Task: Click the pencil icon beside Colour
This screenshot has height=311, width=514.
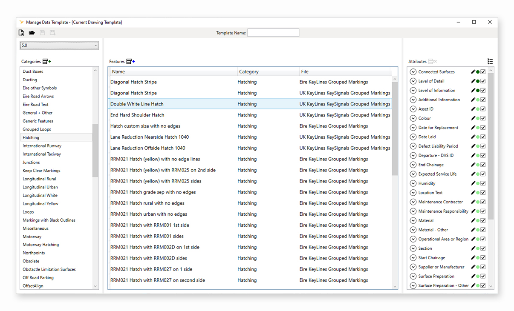Action: click(x=473, y=118)
